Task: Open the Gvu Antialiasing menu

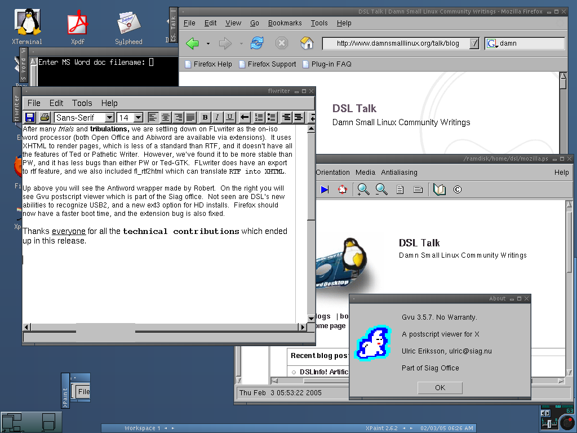Action: [x=400, y=173]
